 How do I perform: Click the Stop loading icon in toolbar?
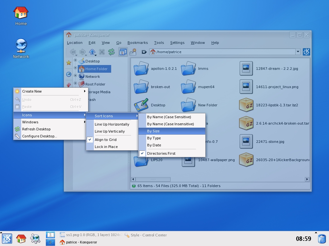point(102,52)
